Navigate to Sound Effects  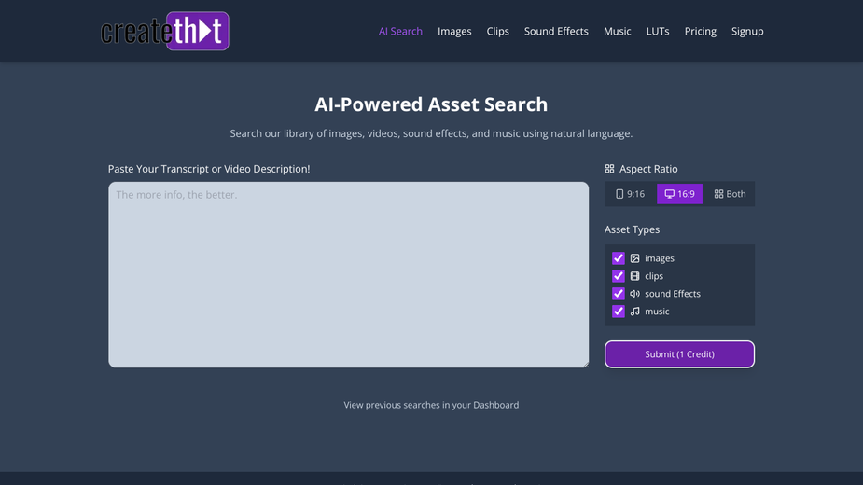(556, 32)
